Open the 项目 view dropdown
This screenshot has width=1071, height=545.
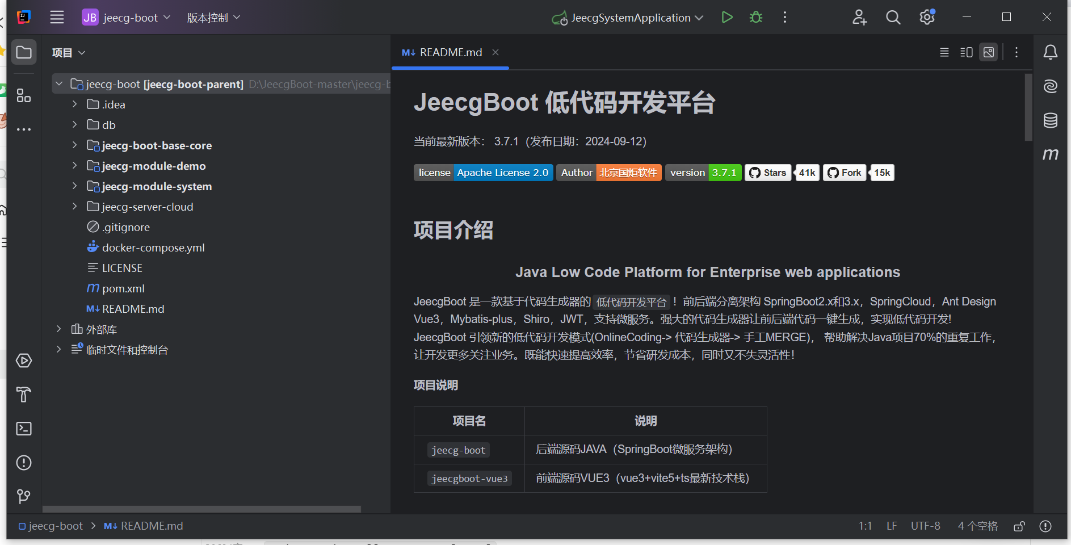[69, 53]
